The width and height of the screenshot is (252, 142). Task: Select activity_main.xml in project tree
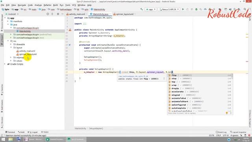point(27,51)
